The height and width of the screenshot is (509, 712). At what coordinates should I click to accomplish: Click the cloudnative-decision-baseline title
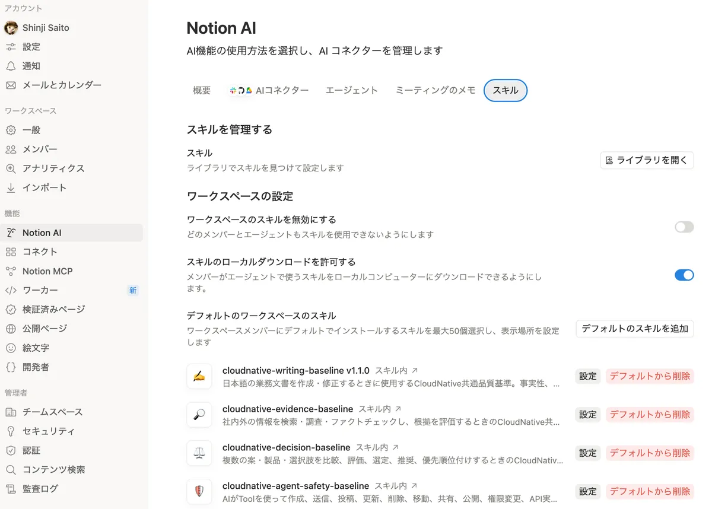pyautogui.click(x=287, y=447)
